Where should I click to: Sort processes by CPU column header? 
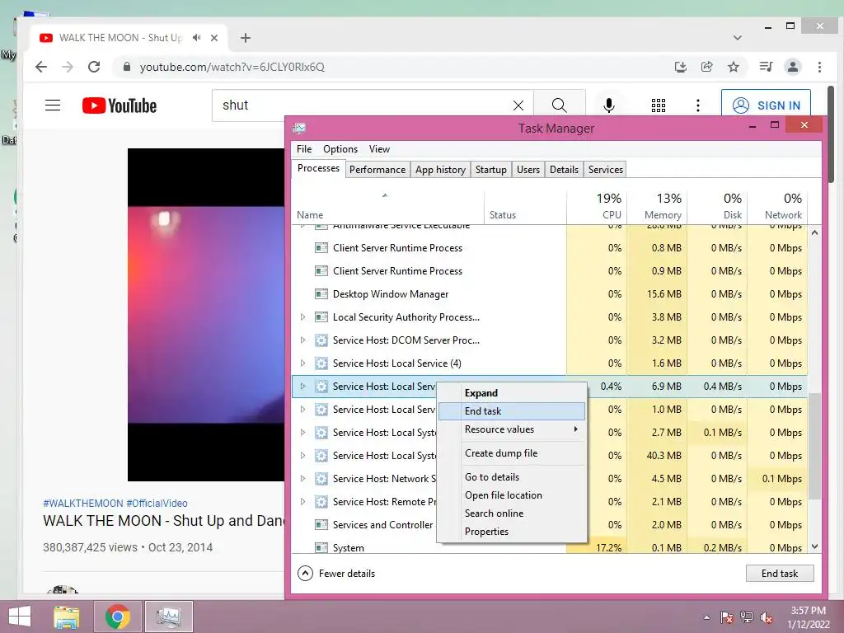pos(597,206)
